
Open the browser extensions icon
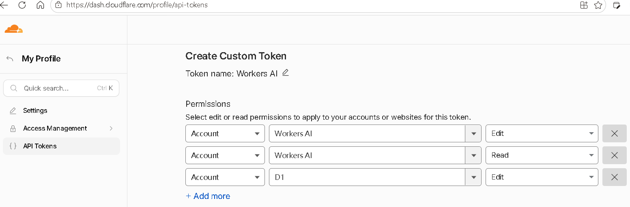click(584, 5)
